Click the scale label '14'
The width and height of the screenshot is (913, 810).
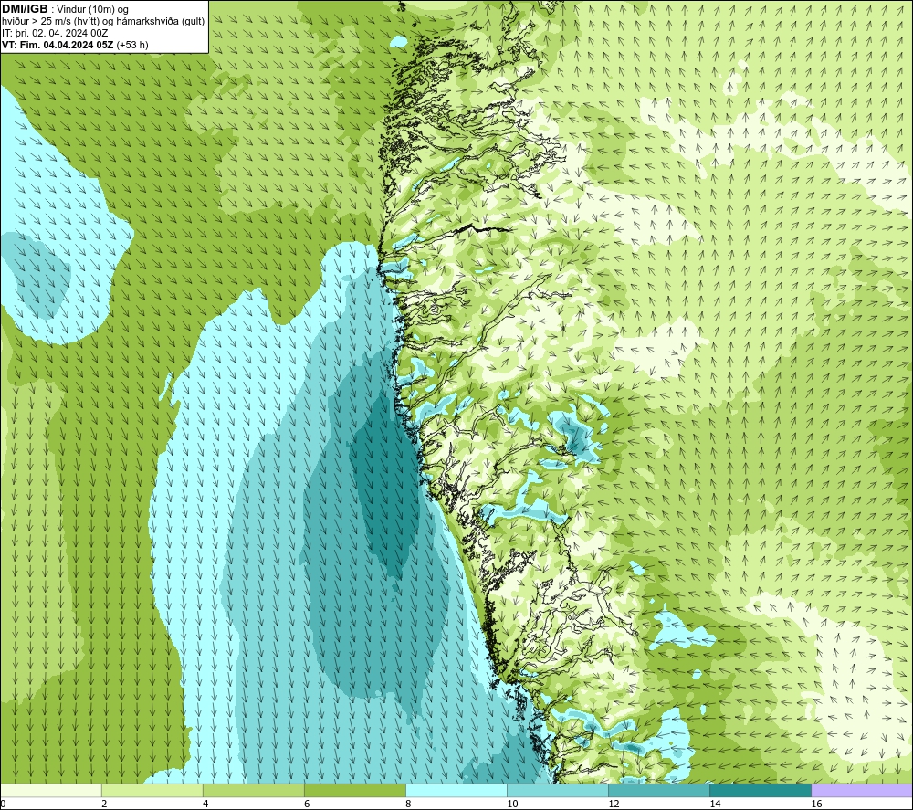coord(715,804)
